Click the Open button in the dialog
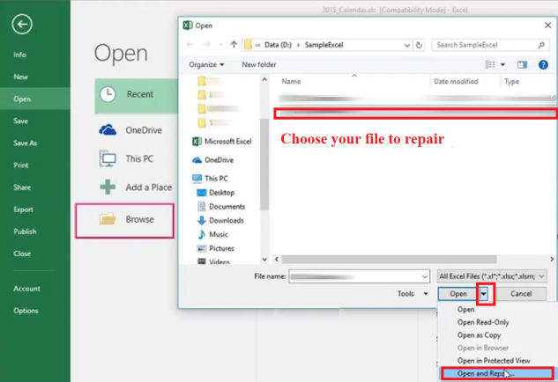 pyautogui.click(x=458, y=294)
